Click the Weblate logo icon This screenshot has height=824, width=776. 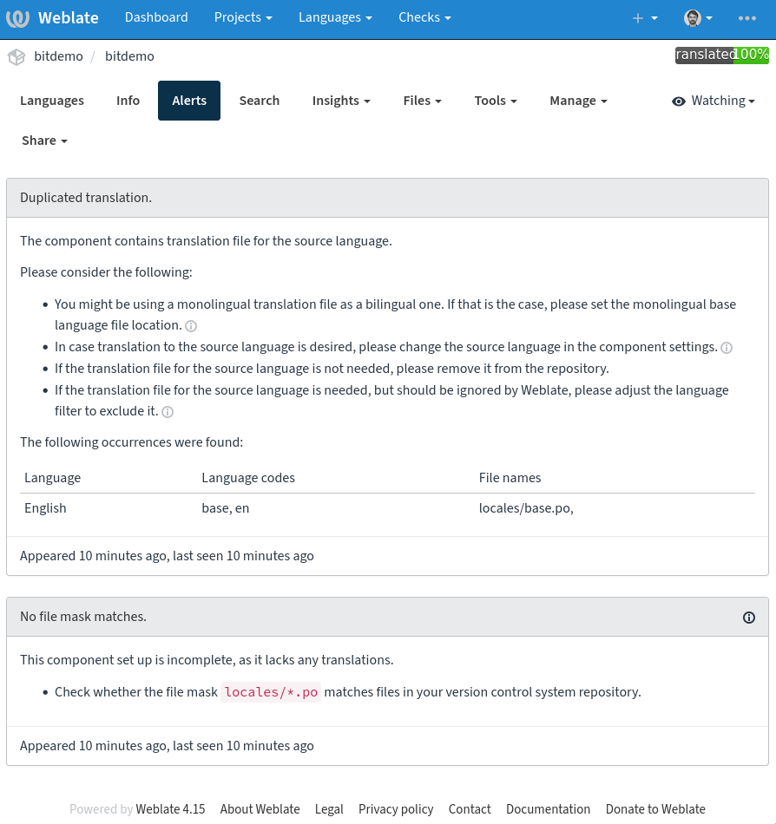(x=18, y=18)
